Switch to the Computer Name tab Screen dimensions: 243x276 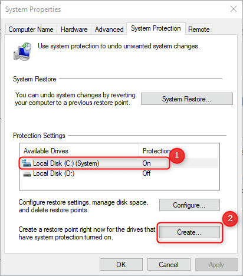pyautogui.click(x=31, y=29)
